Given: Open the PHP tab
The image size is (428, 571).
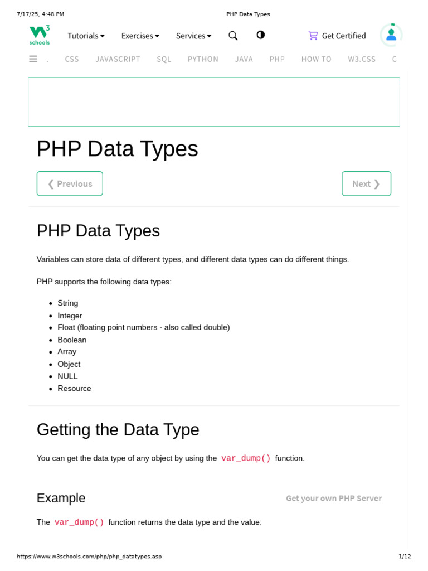Looking at the screenshot, I should click(277, 59).
